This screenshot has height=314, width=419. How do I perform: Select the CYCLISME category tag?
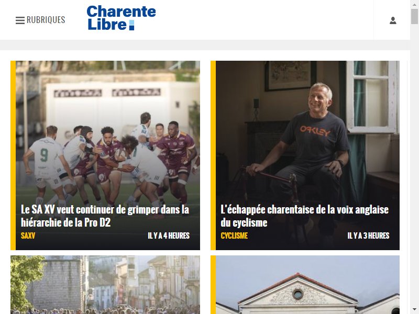tap(234, 235)
